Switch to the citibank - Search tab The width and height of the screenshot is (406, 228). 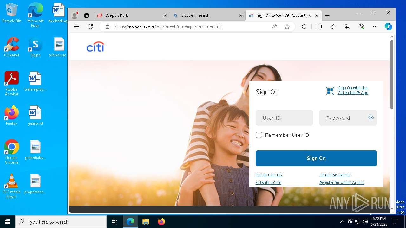pos(207,15)
